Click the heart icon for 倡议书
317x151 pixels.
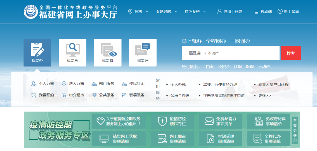click(x=100, y=121)
